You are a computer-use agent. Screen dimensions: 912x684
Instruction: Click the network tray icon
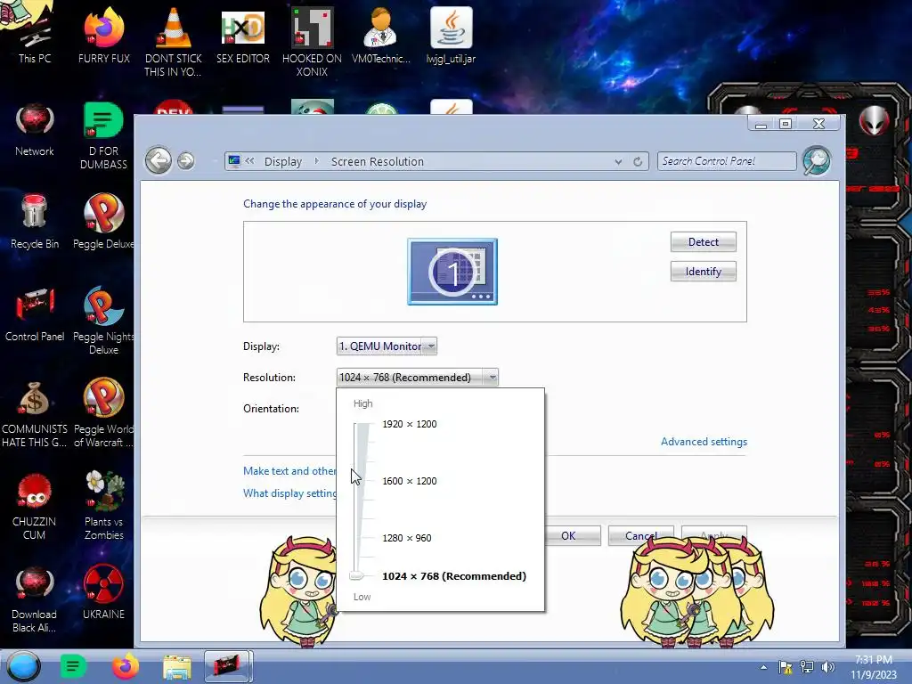pos(807,667)
